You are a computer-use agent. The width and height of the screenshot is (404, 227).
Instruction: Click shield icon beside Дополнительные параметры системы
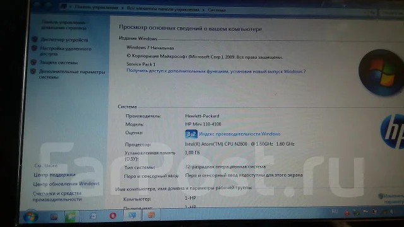[33, 71]
